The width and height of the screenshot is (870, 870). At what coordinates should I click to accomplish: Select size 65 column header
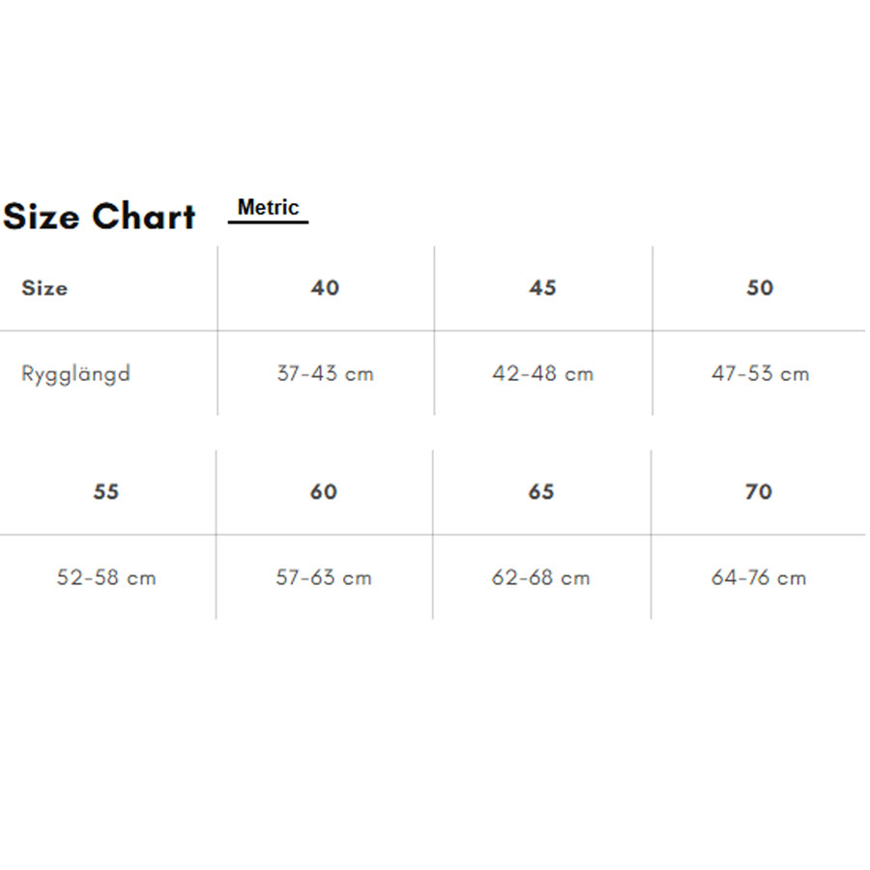(541, 492)
